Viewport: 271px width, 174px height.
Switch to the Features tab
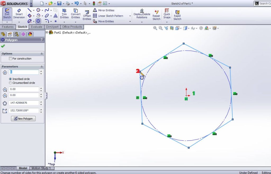click(8, 27)
